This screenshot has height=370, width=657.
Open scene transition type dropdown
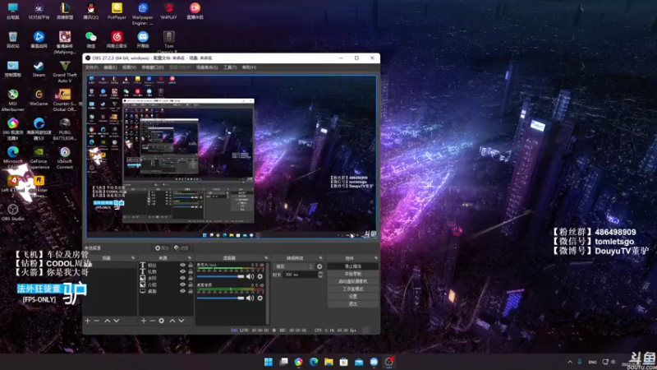294,266
